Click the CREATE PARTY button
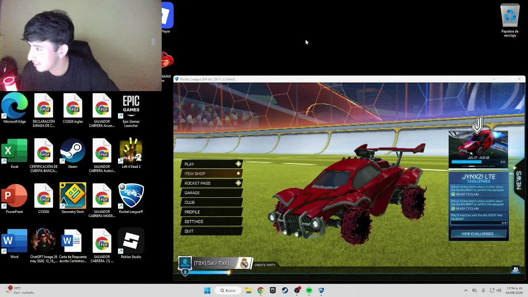528x297 pixels. point(265,265)
